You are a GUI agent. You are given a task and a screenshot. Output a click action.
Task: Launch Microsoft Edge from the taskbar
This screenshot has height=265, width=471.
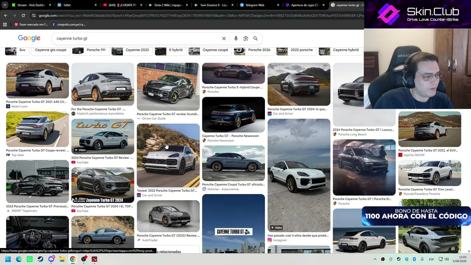click(19, 259)
